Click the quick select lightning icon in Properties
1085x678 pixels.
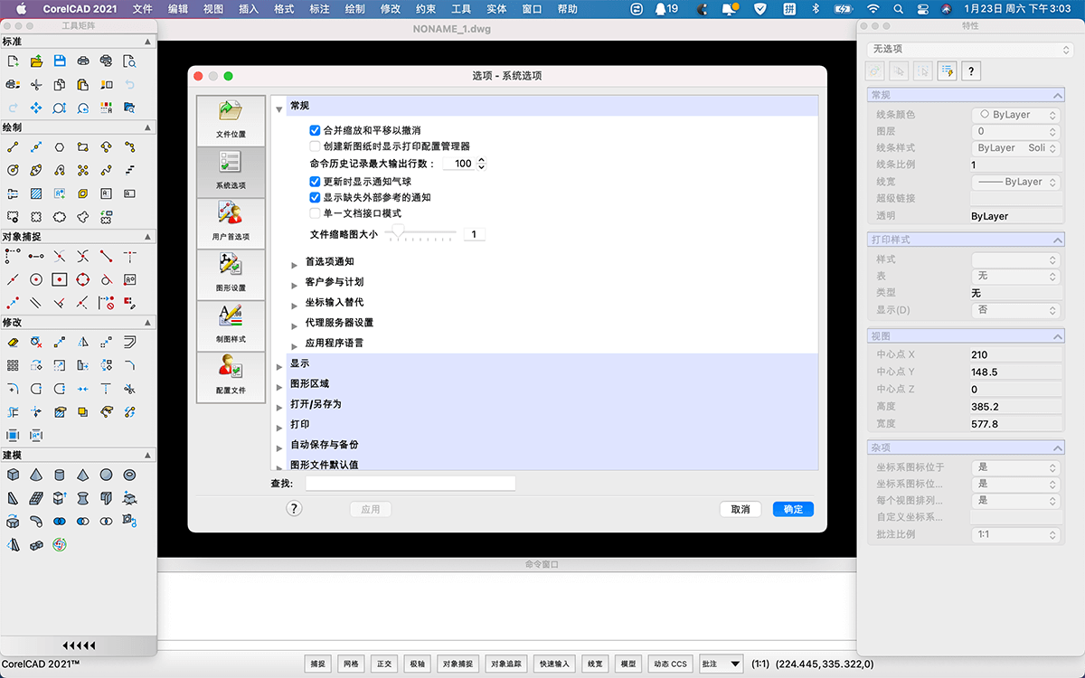click(x=947, y=71)
